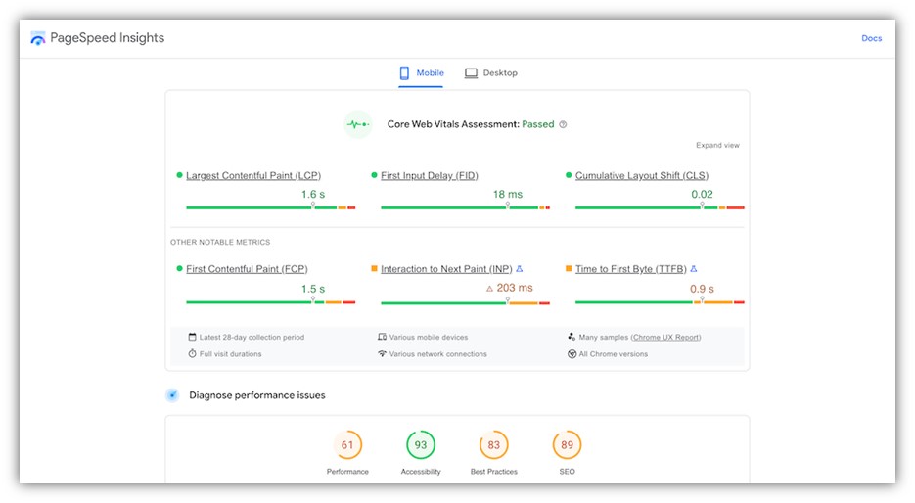Image resolution: width=915 pixels, height=503 pixels.
Task: Click the Passed assessment status text
Action: coord(538,124)
